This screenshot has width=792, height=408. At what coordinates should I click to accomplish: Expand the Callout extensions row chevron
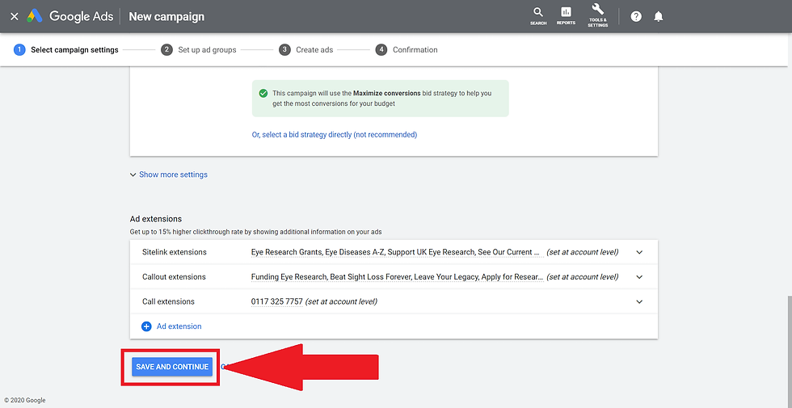pyautogui.click(x=639, y=276)
